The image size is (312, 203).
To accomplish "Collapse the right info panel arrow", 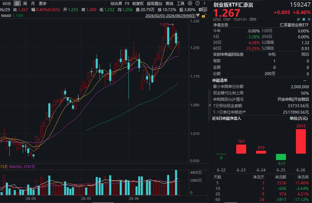I will (210, 105).
